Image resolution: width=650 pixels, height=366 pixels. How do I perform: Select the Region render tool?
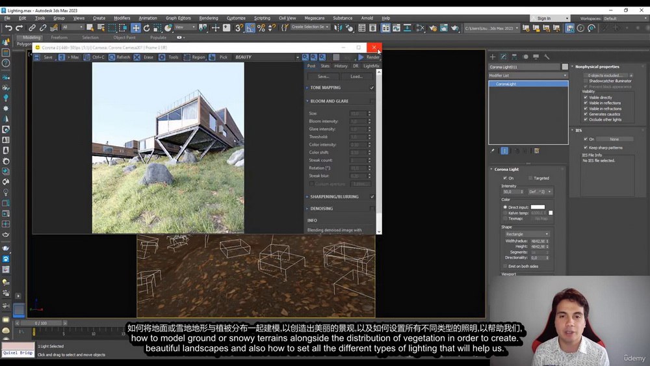point(195,57)
